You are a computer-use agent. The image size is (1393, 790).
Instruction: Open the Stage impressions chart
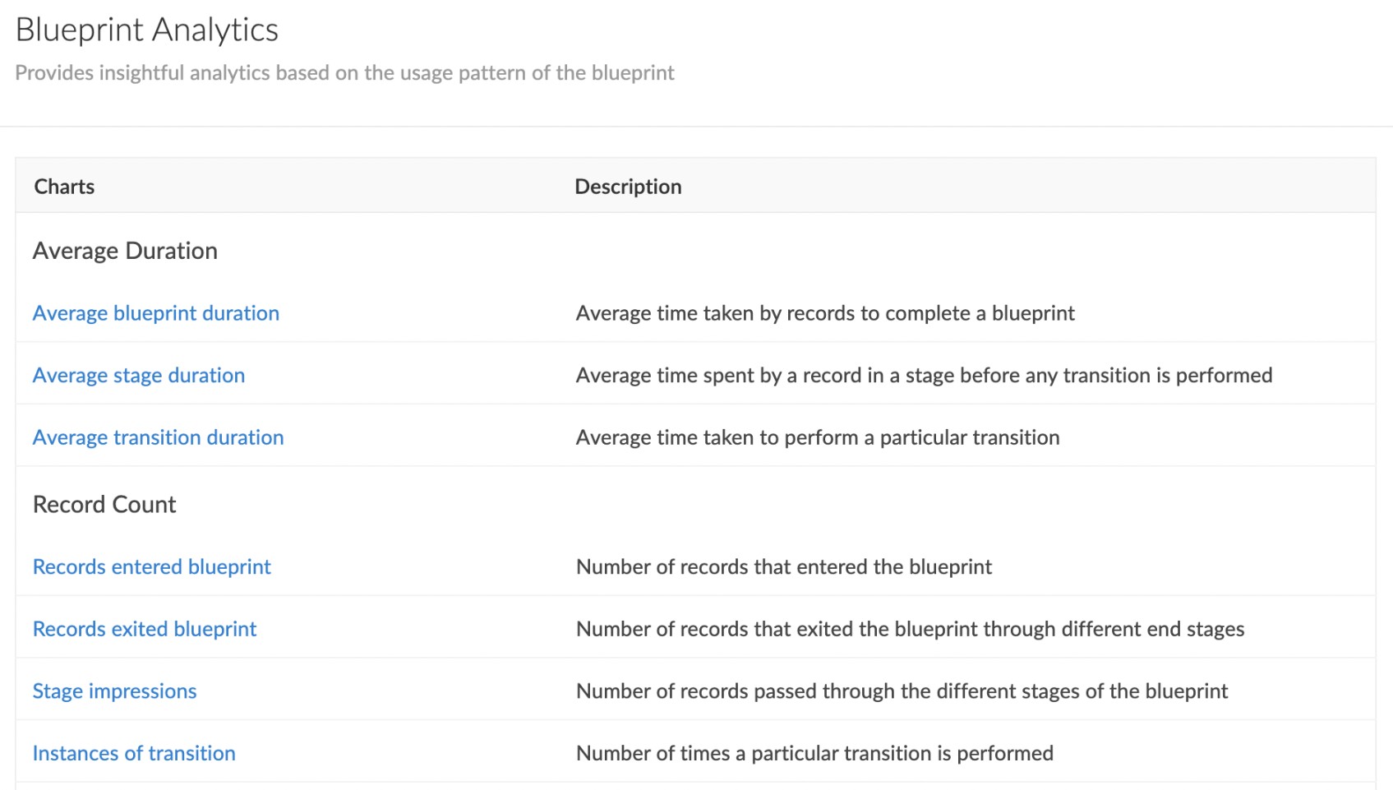pos(114,691)
